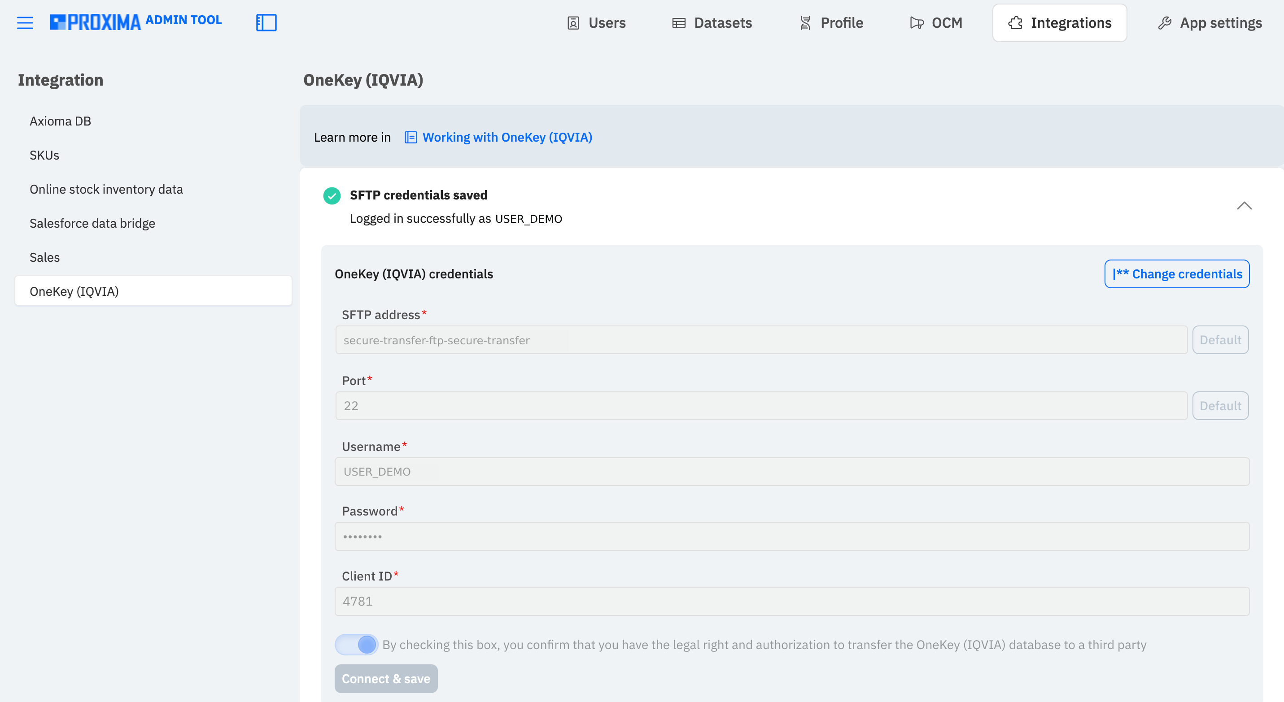Click the Datasets table icon

tap(679, 23)
